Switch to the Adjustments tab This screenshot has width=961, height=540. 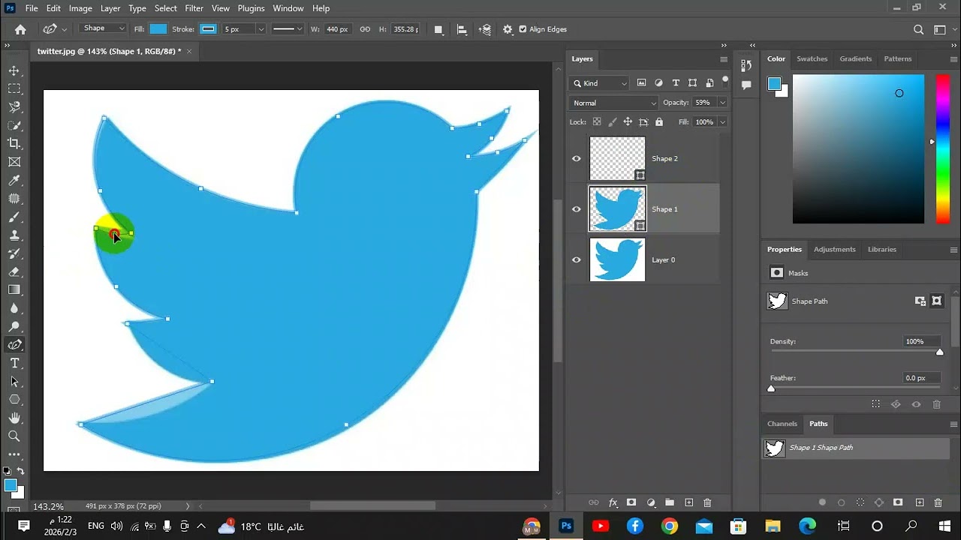tap(834, 249)
